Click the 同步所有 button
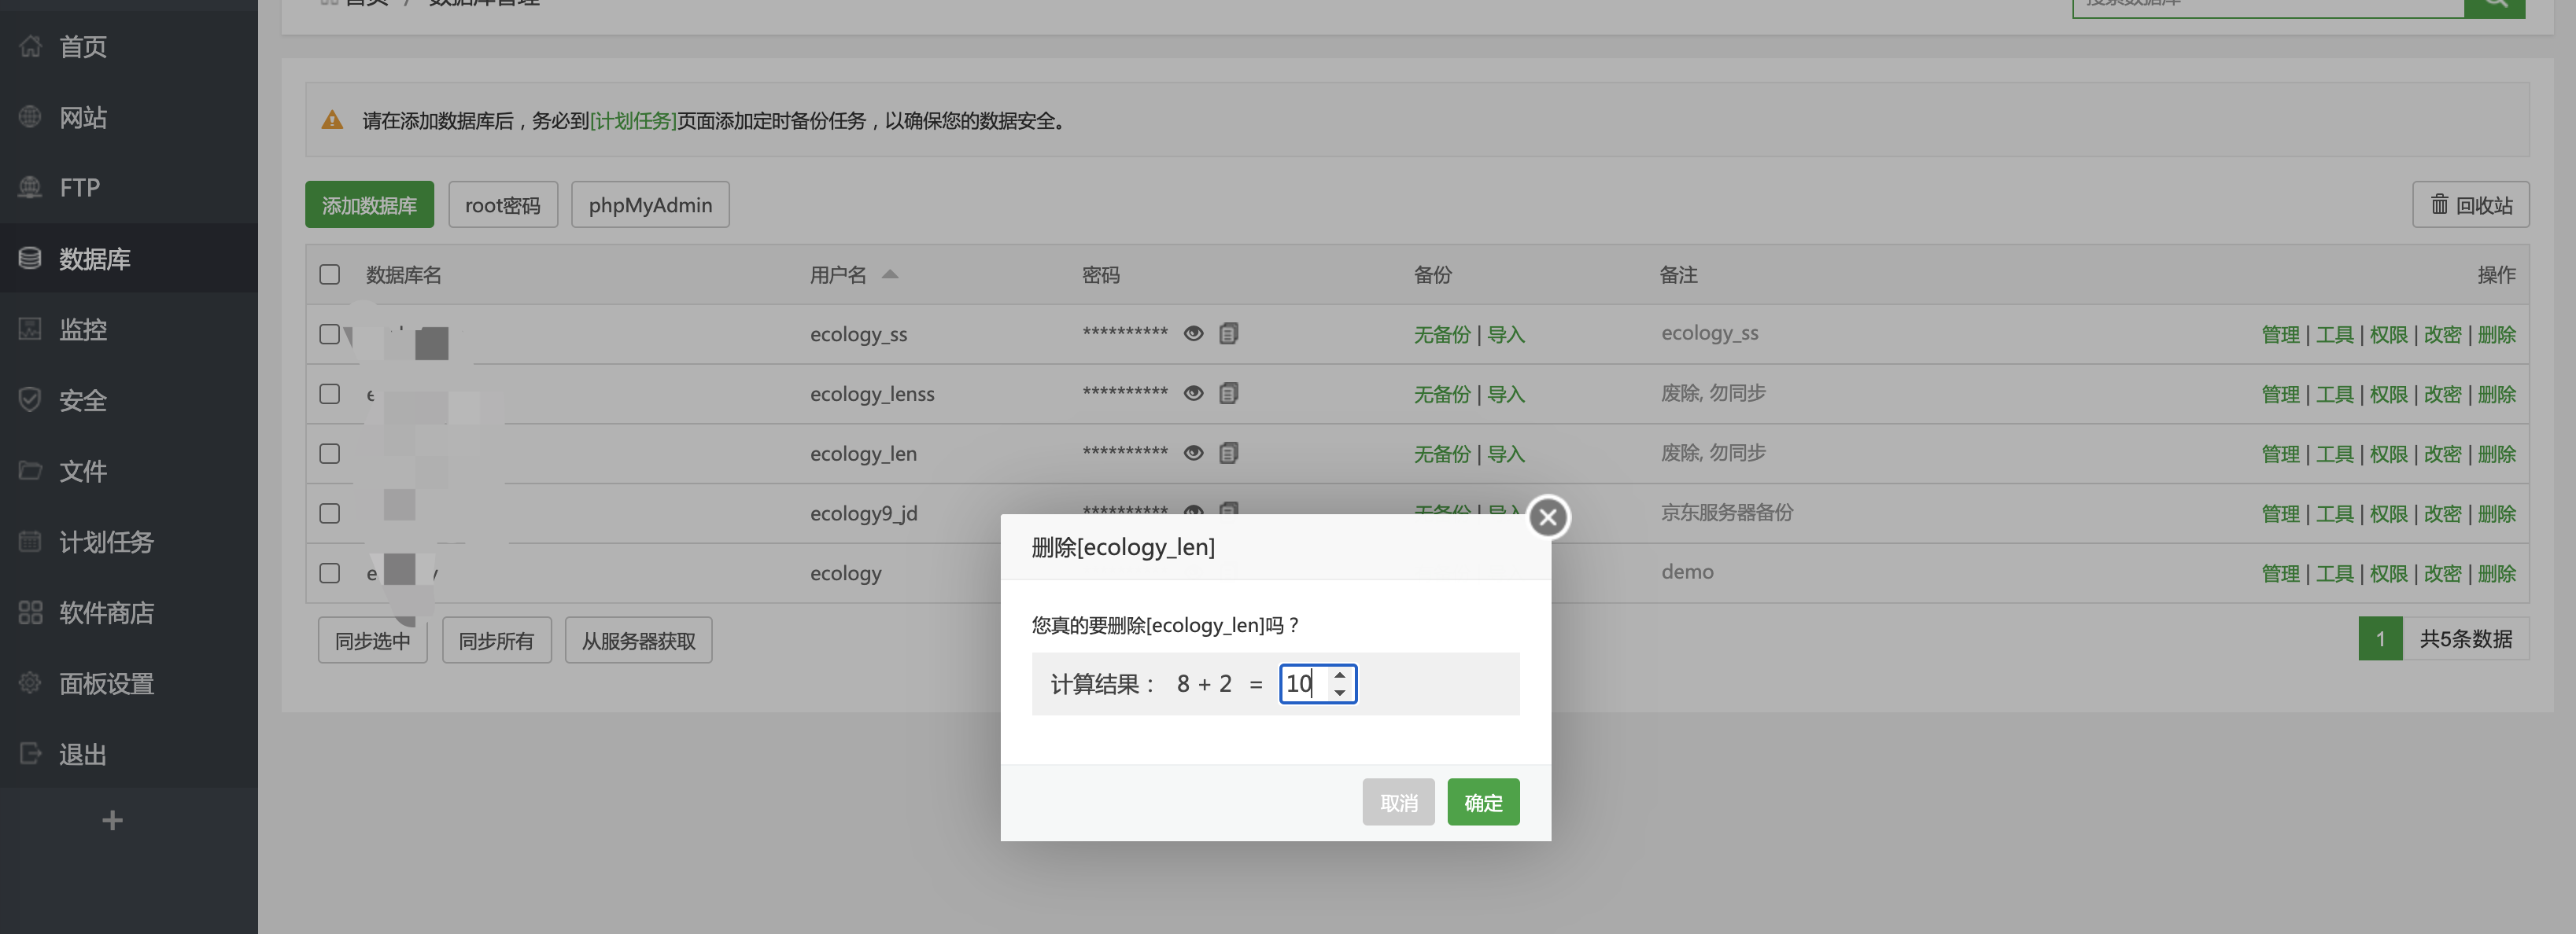This screenshot has width=2576, height=934. 496,640
